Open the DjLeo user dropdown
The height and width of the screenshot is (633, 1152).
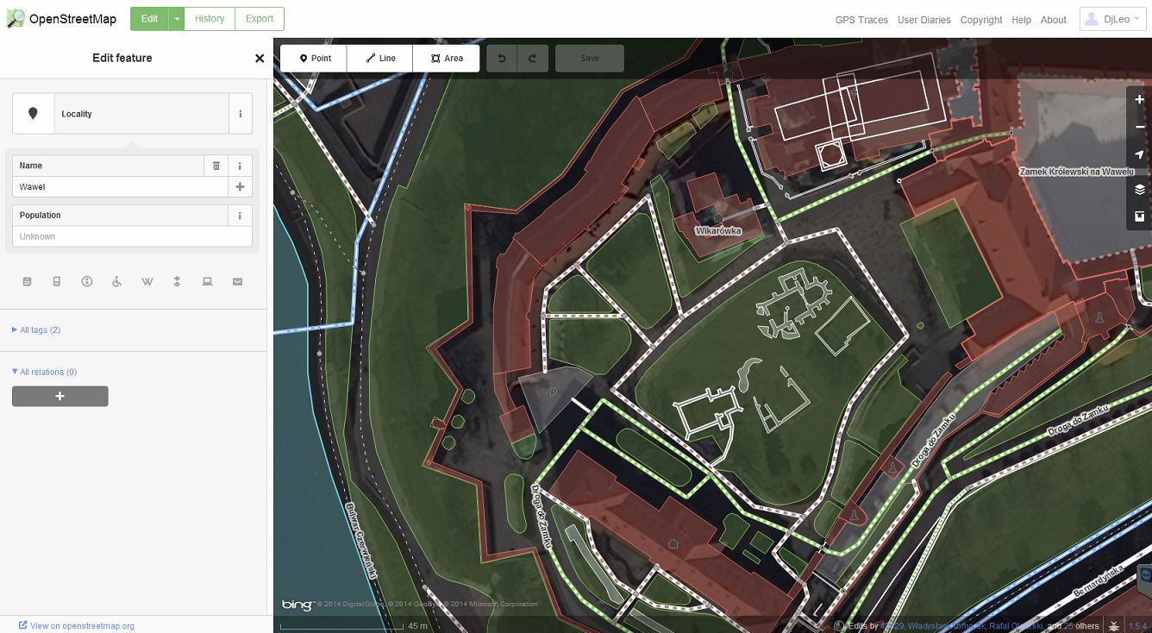(x=1112, y=19)
